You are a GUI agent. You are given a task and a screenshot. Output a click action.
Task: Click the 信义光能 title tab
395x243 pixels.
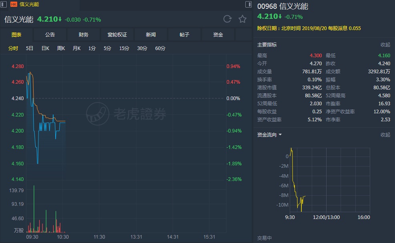(x=30, y=4)
